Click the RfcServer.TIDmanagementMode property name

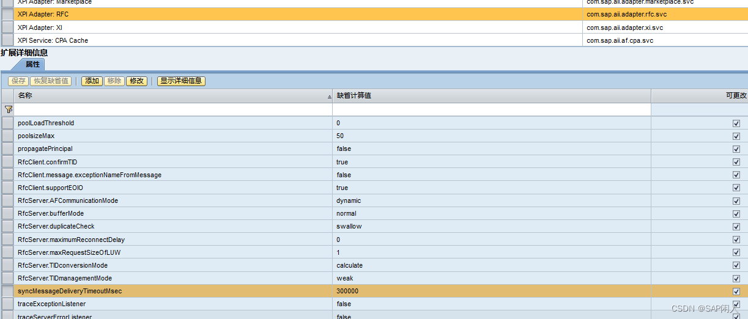65,278
